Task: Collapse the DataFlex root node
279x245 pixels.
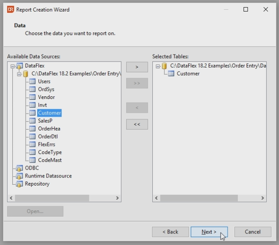Action: tap(12, 66)
